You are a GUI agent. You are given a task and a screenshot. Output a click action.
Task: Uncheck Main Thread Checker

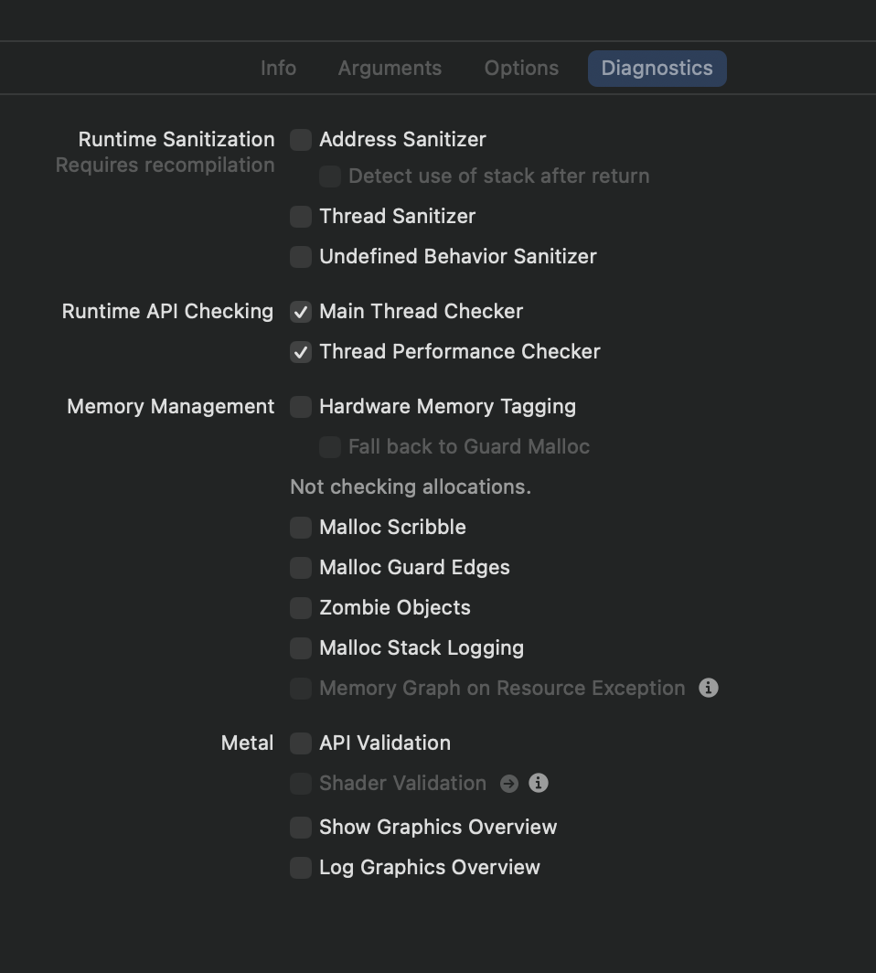[301, 312]
